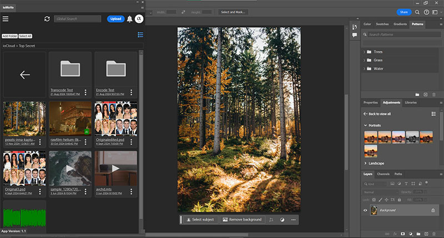The width and height of the screenshot is (444, 238).
Task: Switch to the Swatches tab
Action: tap(382, 24)
